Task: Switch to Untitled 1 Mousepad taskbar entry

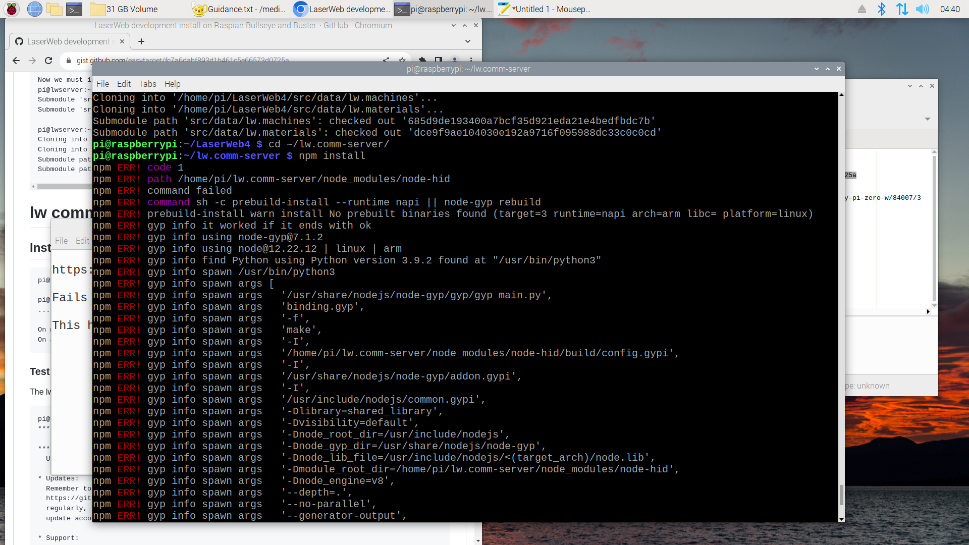Action: [545, 9]
